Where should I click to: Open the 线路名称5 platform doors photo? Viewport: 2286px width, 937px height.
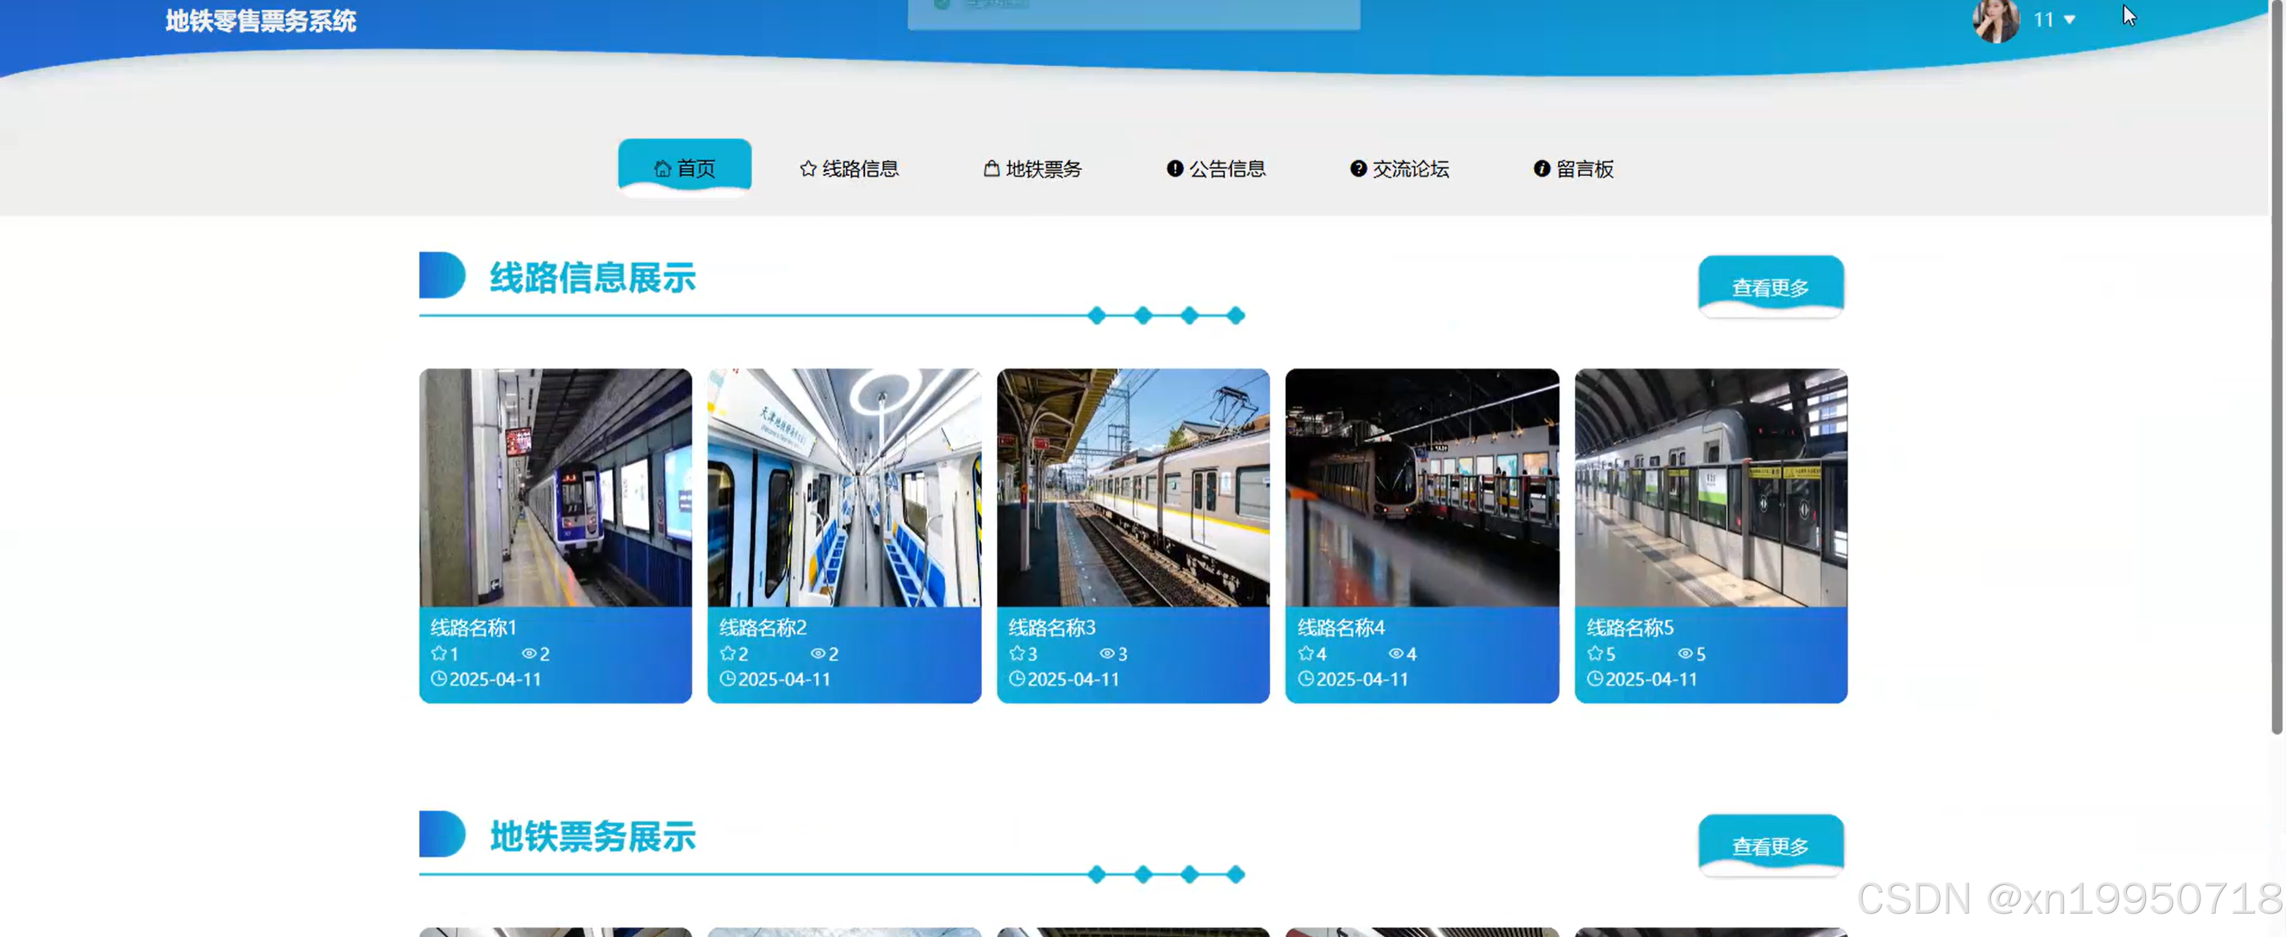tap(1711, 487)
